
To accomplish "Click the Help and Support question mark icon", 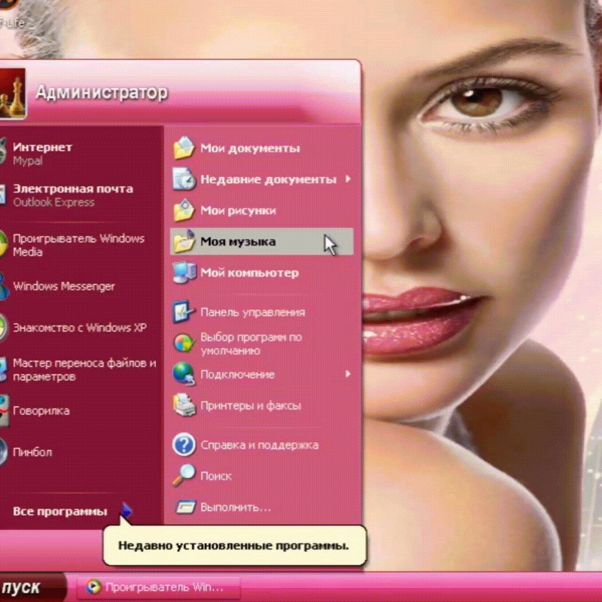I will [x=184, y=445].
